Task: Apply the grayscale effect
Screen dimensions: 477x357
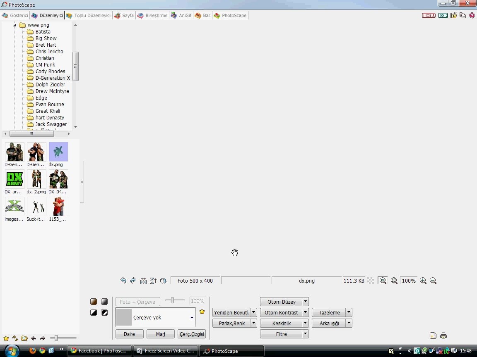Action: tap(104, 302)
